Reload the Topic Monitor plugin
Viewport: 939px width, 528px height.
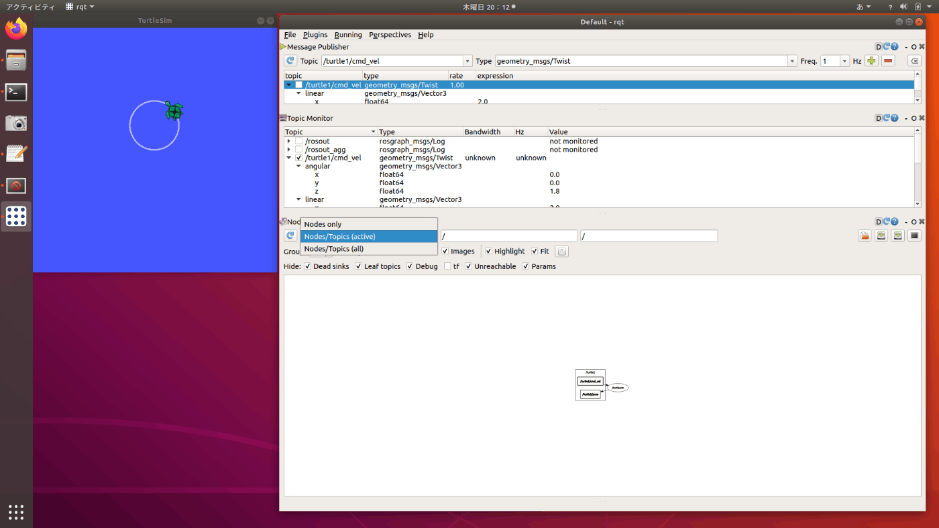click(887, 118)
